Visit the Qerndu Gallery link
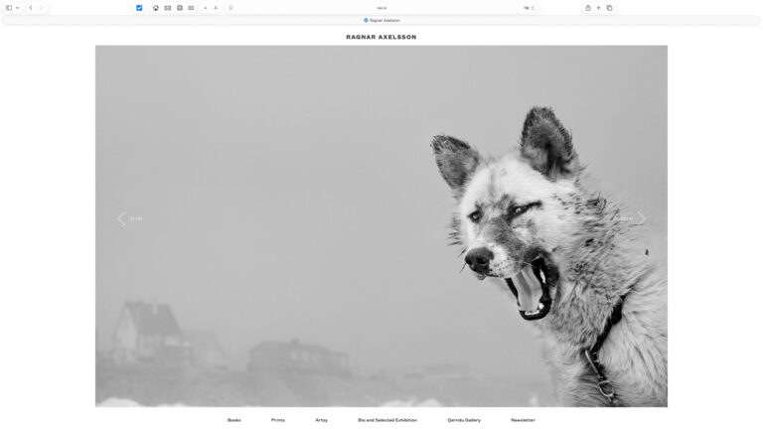The width and height of the screenshot is (763, 429). coord(464,420)
